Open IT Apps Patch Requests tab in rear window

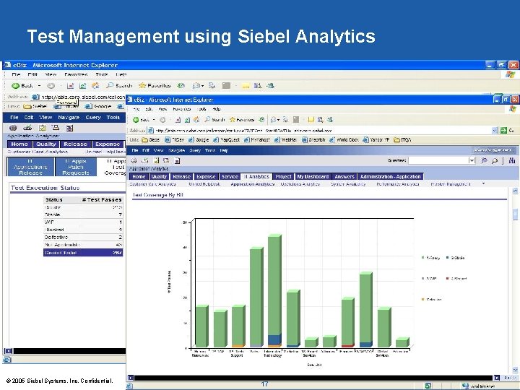pyautogui.click(x=76, y=167)
